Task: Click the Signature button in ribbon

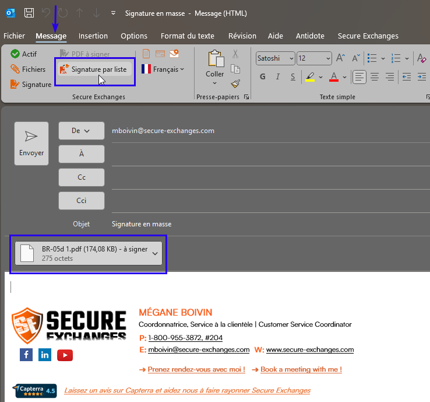Action: tap(31, 84)
